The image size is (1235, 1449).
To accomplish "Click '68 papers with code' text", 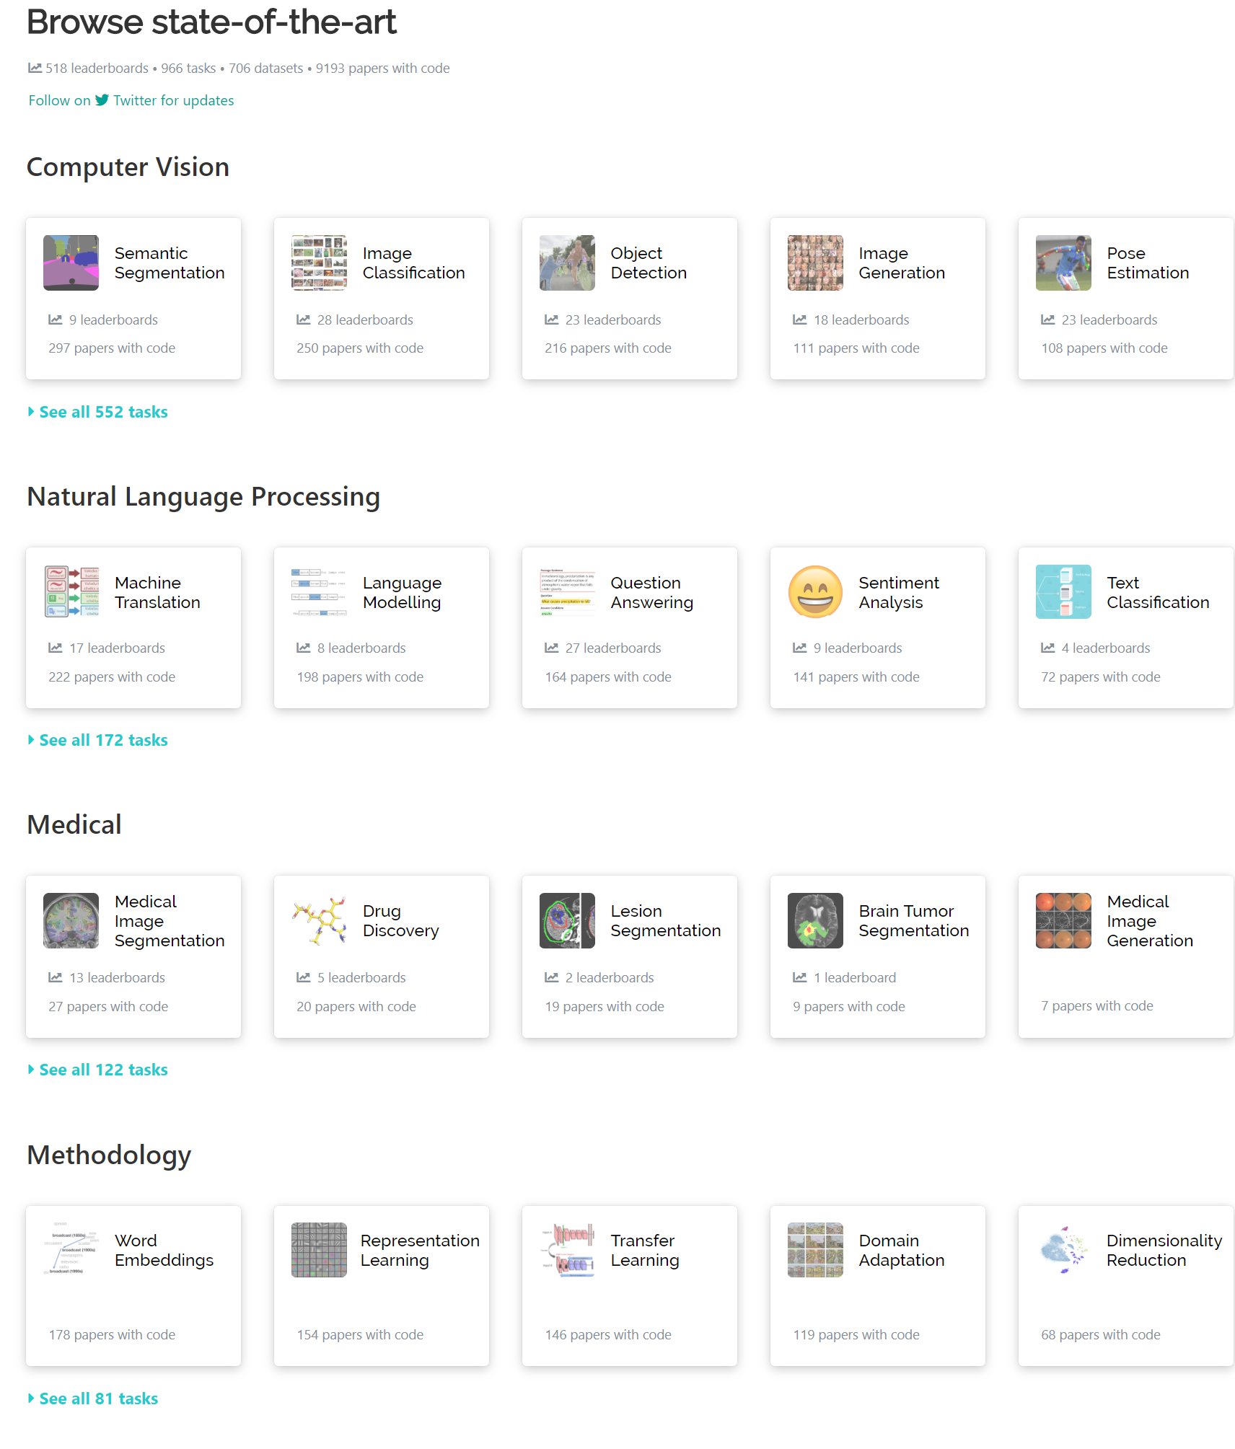I will [x=1101, y=1334].
